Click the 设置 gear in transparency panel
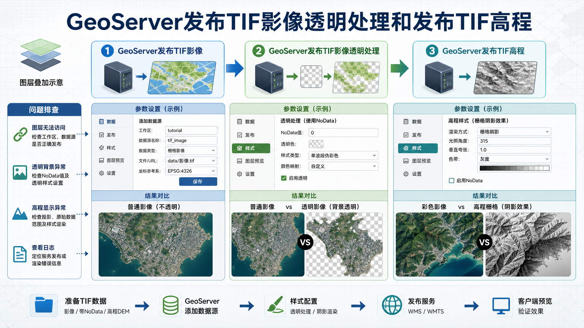Screen dimensions: 584x328 pyautogui.click(x=240, y=174)
